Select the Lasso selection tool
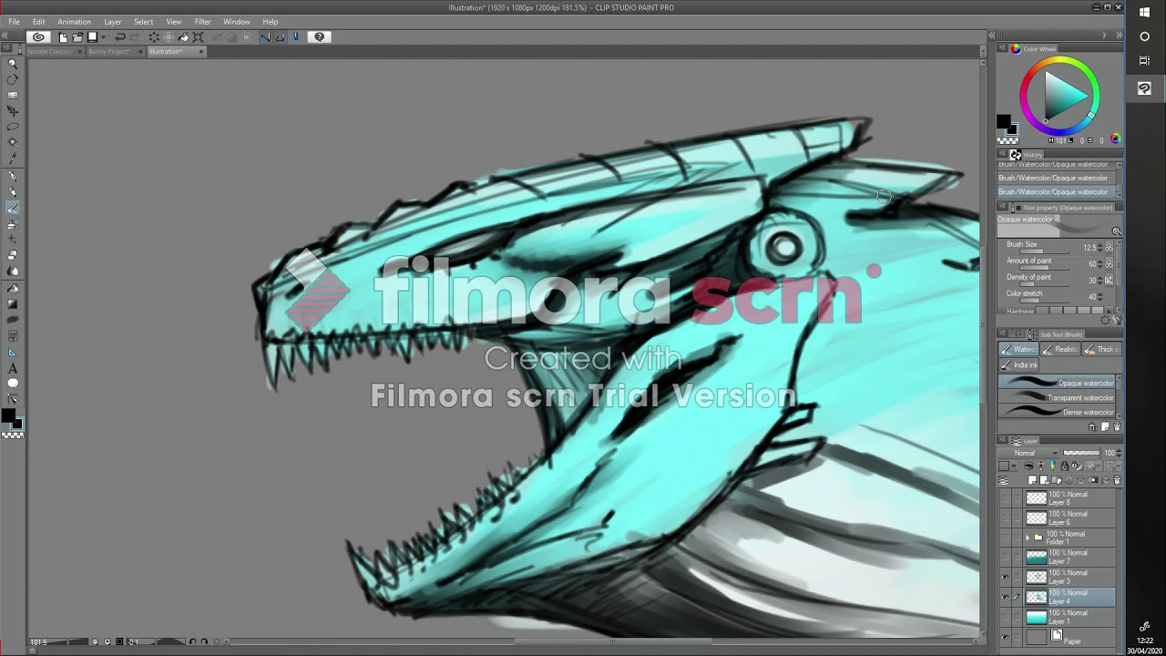The height and width of the screenshot is (656, 1166). [13, 127]
